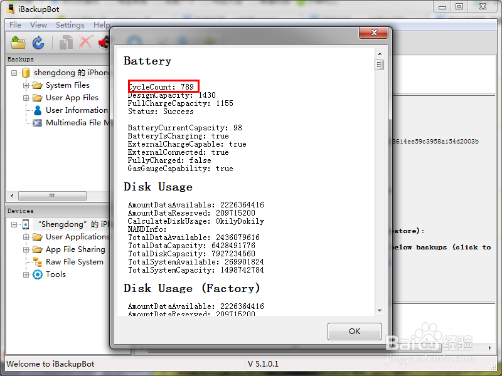Expand the Tools node

point(26,274)
